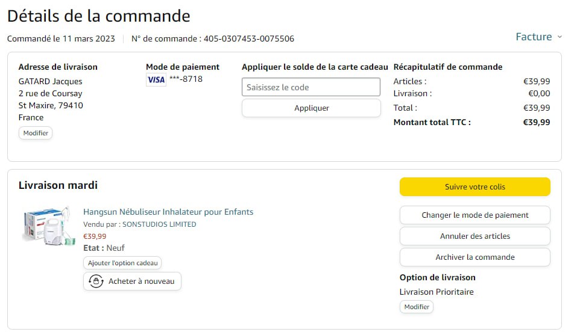The width and height of the screenshot is (580, 335).
Task: Click the order number 405-0307453-0075506
Action: [x=249, y=39]
